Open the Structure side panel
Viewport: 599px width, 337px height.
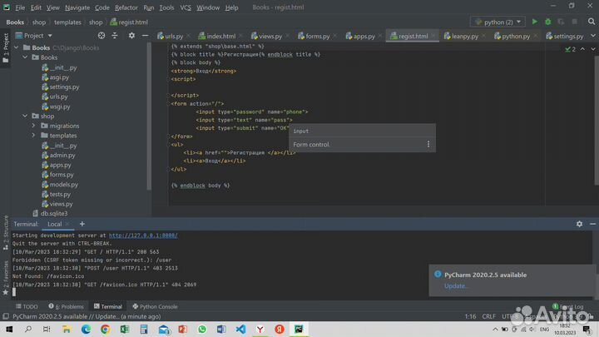pyautogui.click(x=5, y=232)
